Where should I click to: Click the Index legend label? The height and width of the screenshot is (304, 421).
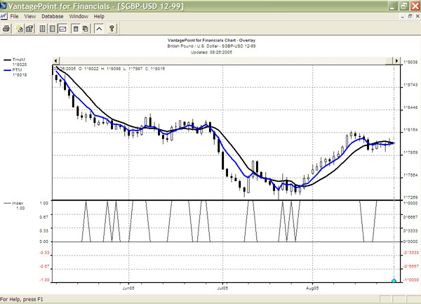click(x=18, y=204)
